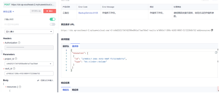Click the switch-to-text-input swap icon
Screen dimensions: 219x96
click(x=38, y=80)
